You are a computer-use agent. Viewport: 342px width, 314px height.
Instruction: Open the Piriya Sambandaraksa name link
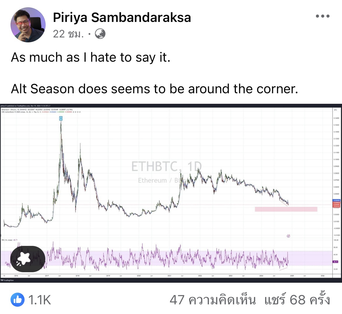click(x=122, y=18)
